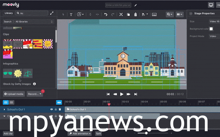Click the Undo arrow icon
The width and height of the screenshot is (220, 137).
106,14
